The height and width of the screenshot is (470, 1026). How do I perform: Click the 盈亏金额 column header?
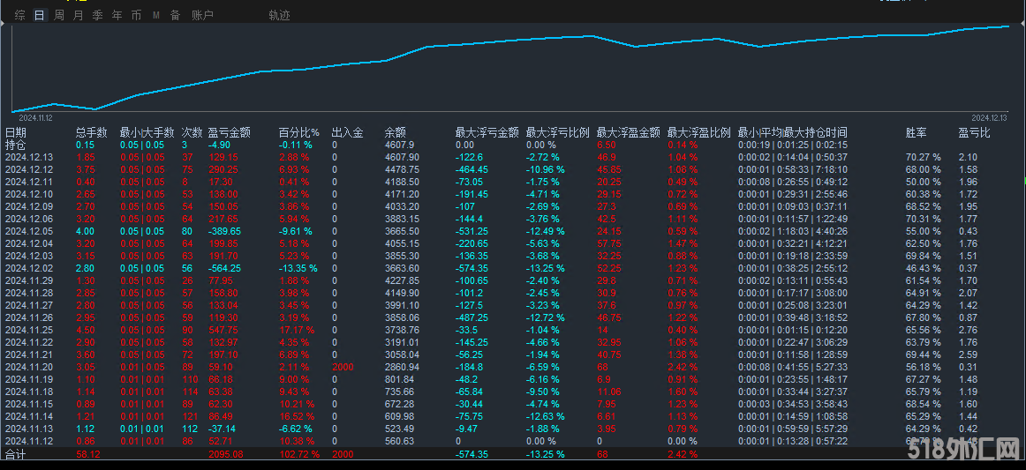(229, 132)
